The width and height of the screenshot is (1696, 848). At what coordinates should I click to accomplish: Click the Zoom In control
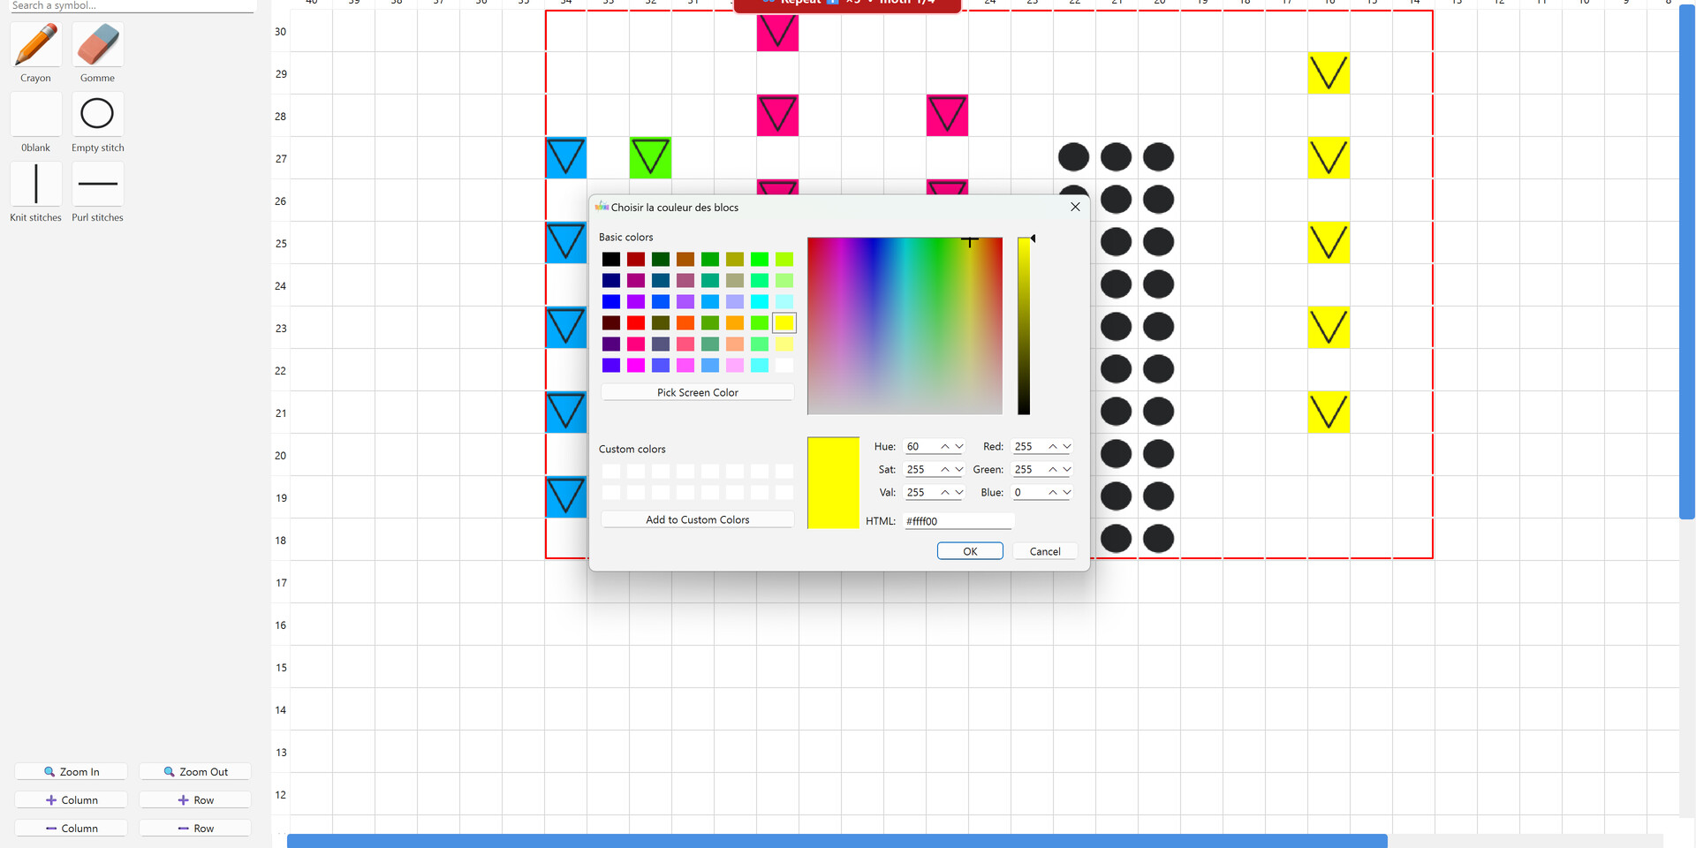(x=71, y=771)
